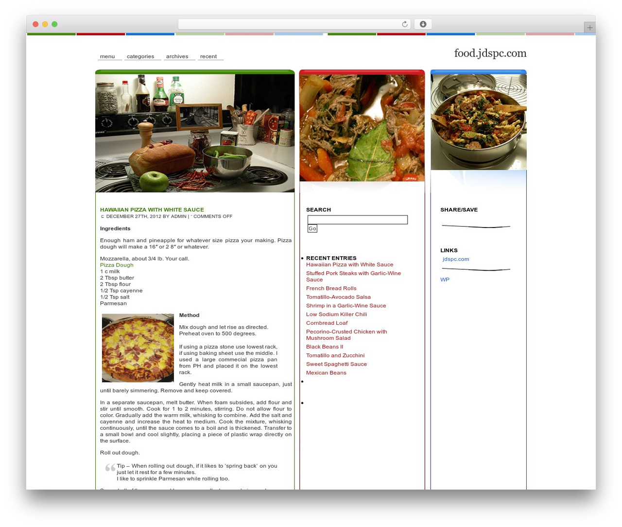This screenshot has height=527, width=622.
Task: Click the shredded meat stew header image
Action: (x=362, y=128)
